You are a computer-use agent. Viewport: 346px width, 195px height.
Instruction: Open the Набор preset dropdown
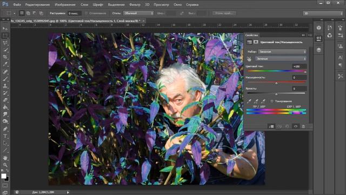(282, 51)
